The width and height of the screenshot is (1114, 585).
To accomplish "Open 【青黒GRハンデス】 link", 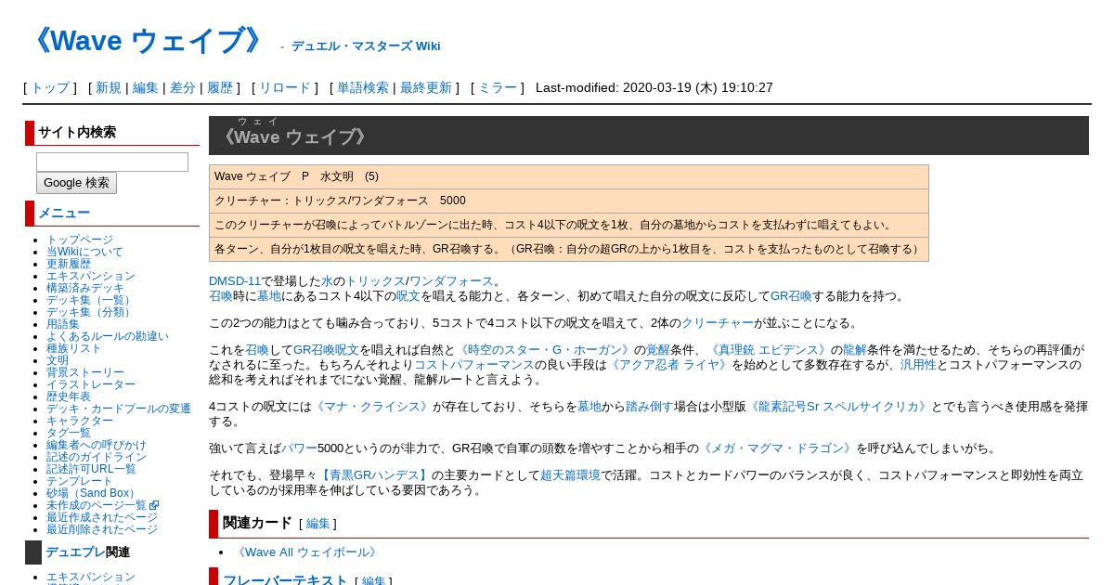I will tap(375, 475).
